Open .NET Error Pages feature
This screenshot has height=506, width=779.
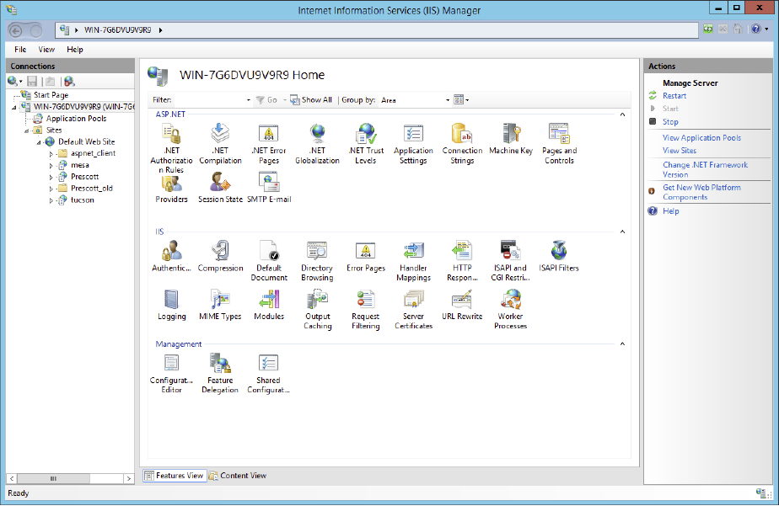tap(269, 144)
